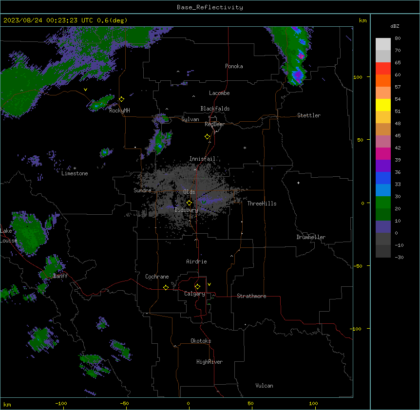Click the Lake Louise label
This screenshot has width=420, height=410.
(x=9, y=236)
